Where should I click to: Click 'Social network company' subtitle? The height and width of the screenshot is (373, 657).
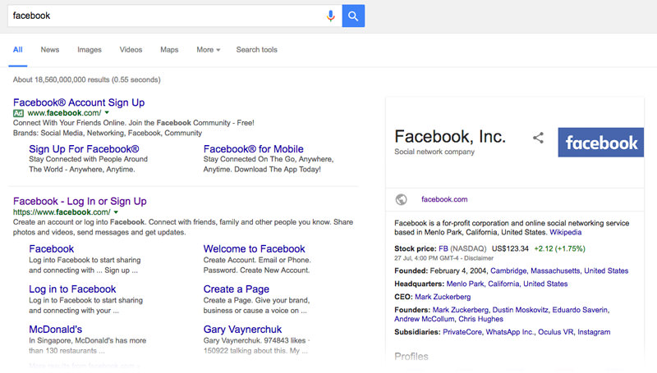click(x=434, y=152)
